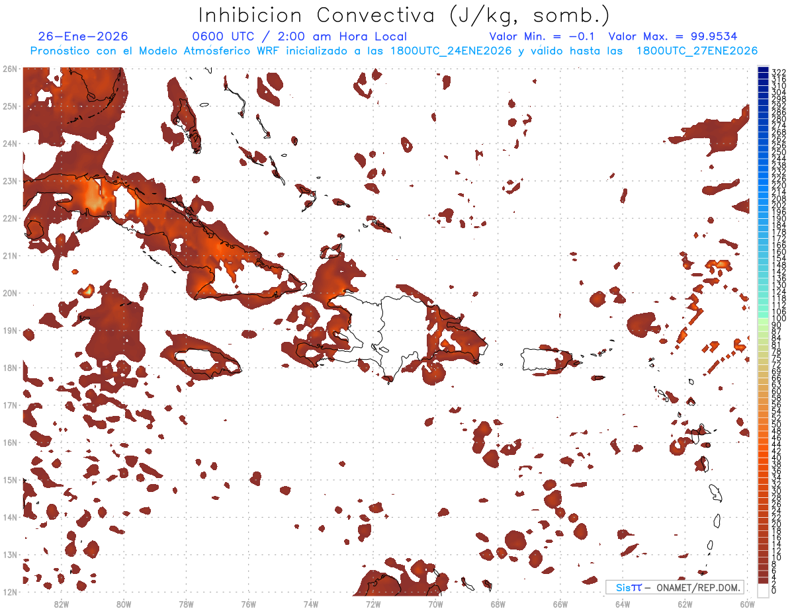794x613 pixels.
Task: Click the 24N latitude label
Action: tap(10, 143)
